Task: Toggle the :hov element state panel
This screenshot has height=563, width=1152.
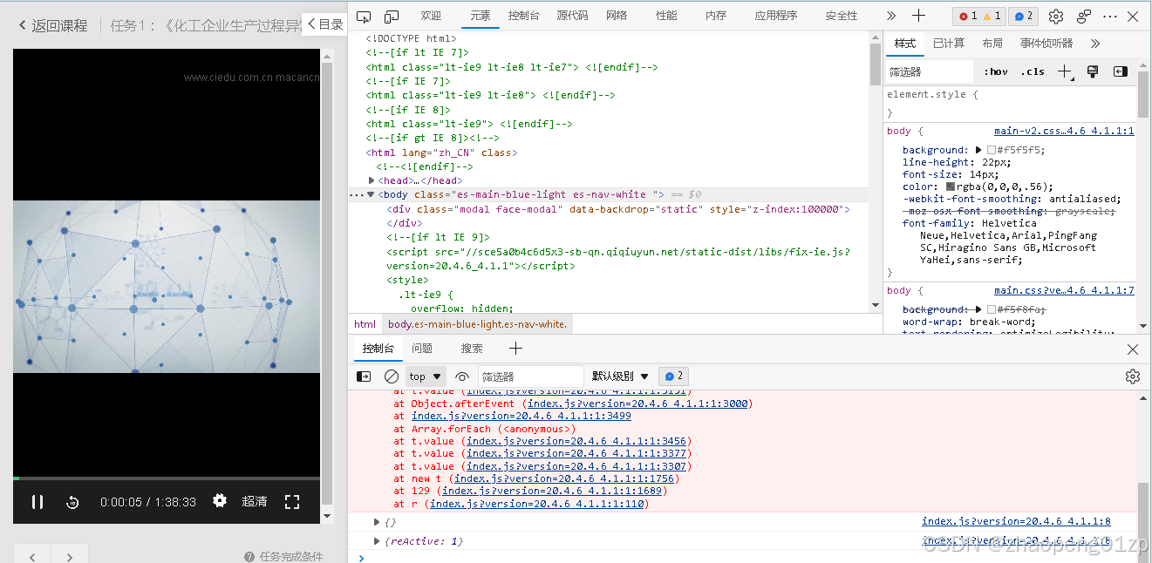Action: point(996,71)
